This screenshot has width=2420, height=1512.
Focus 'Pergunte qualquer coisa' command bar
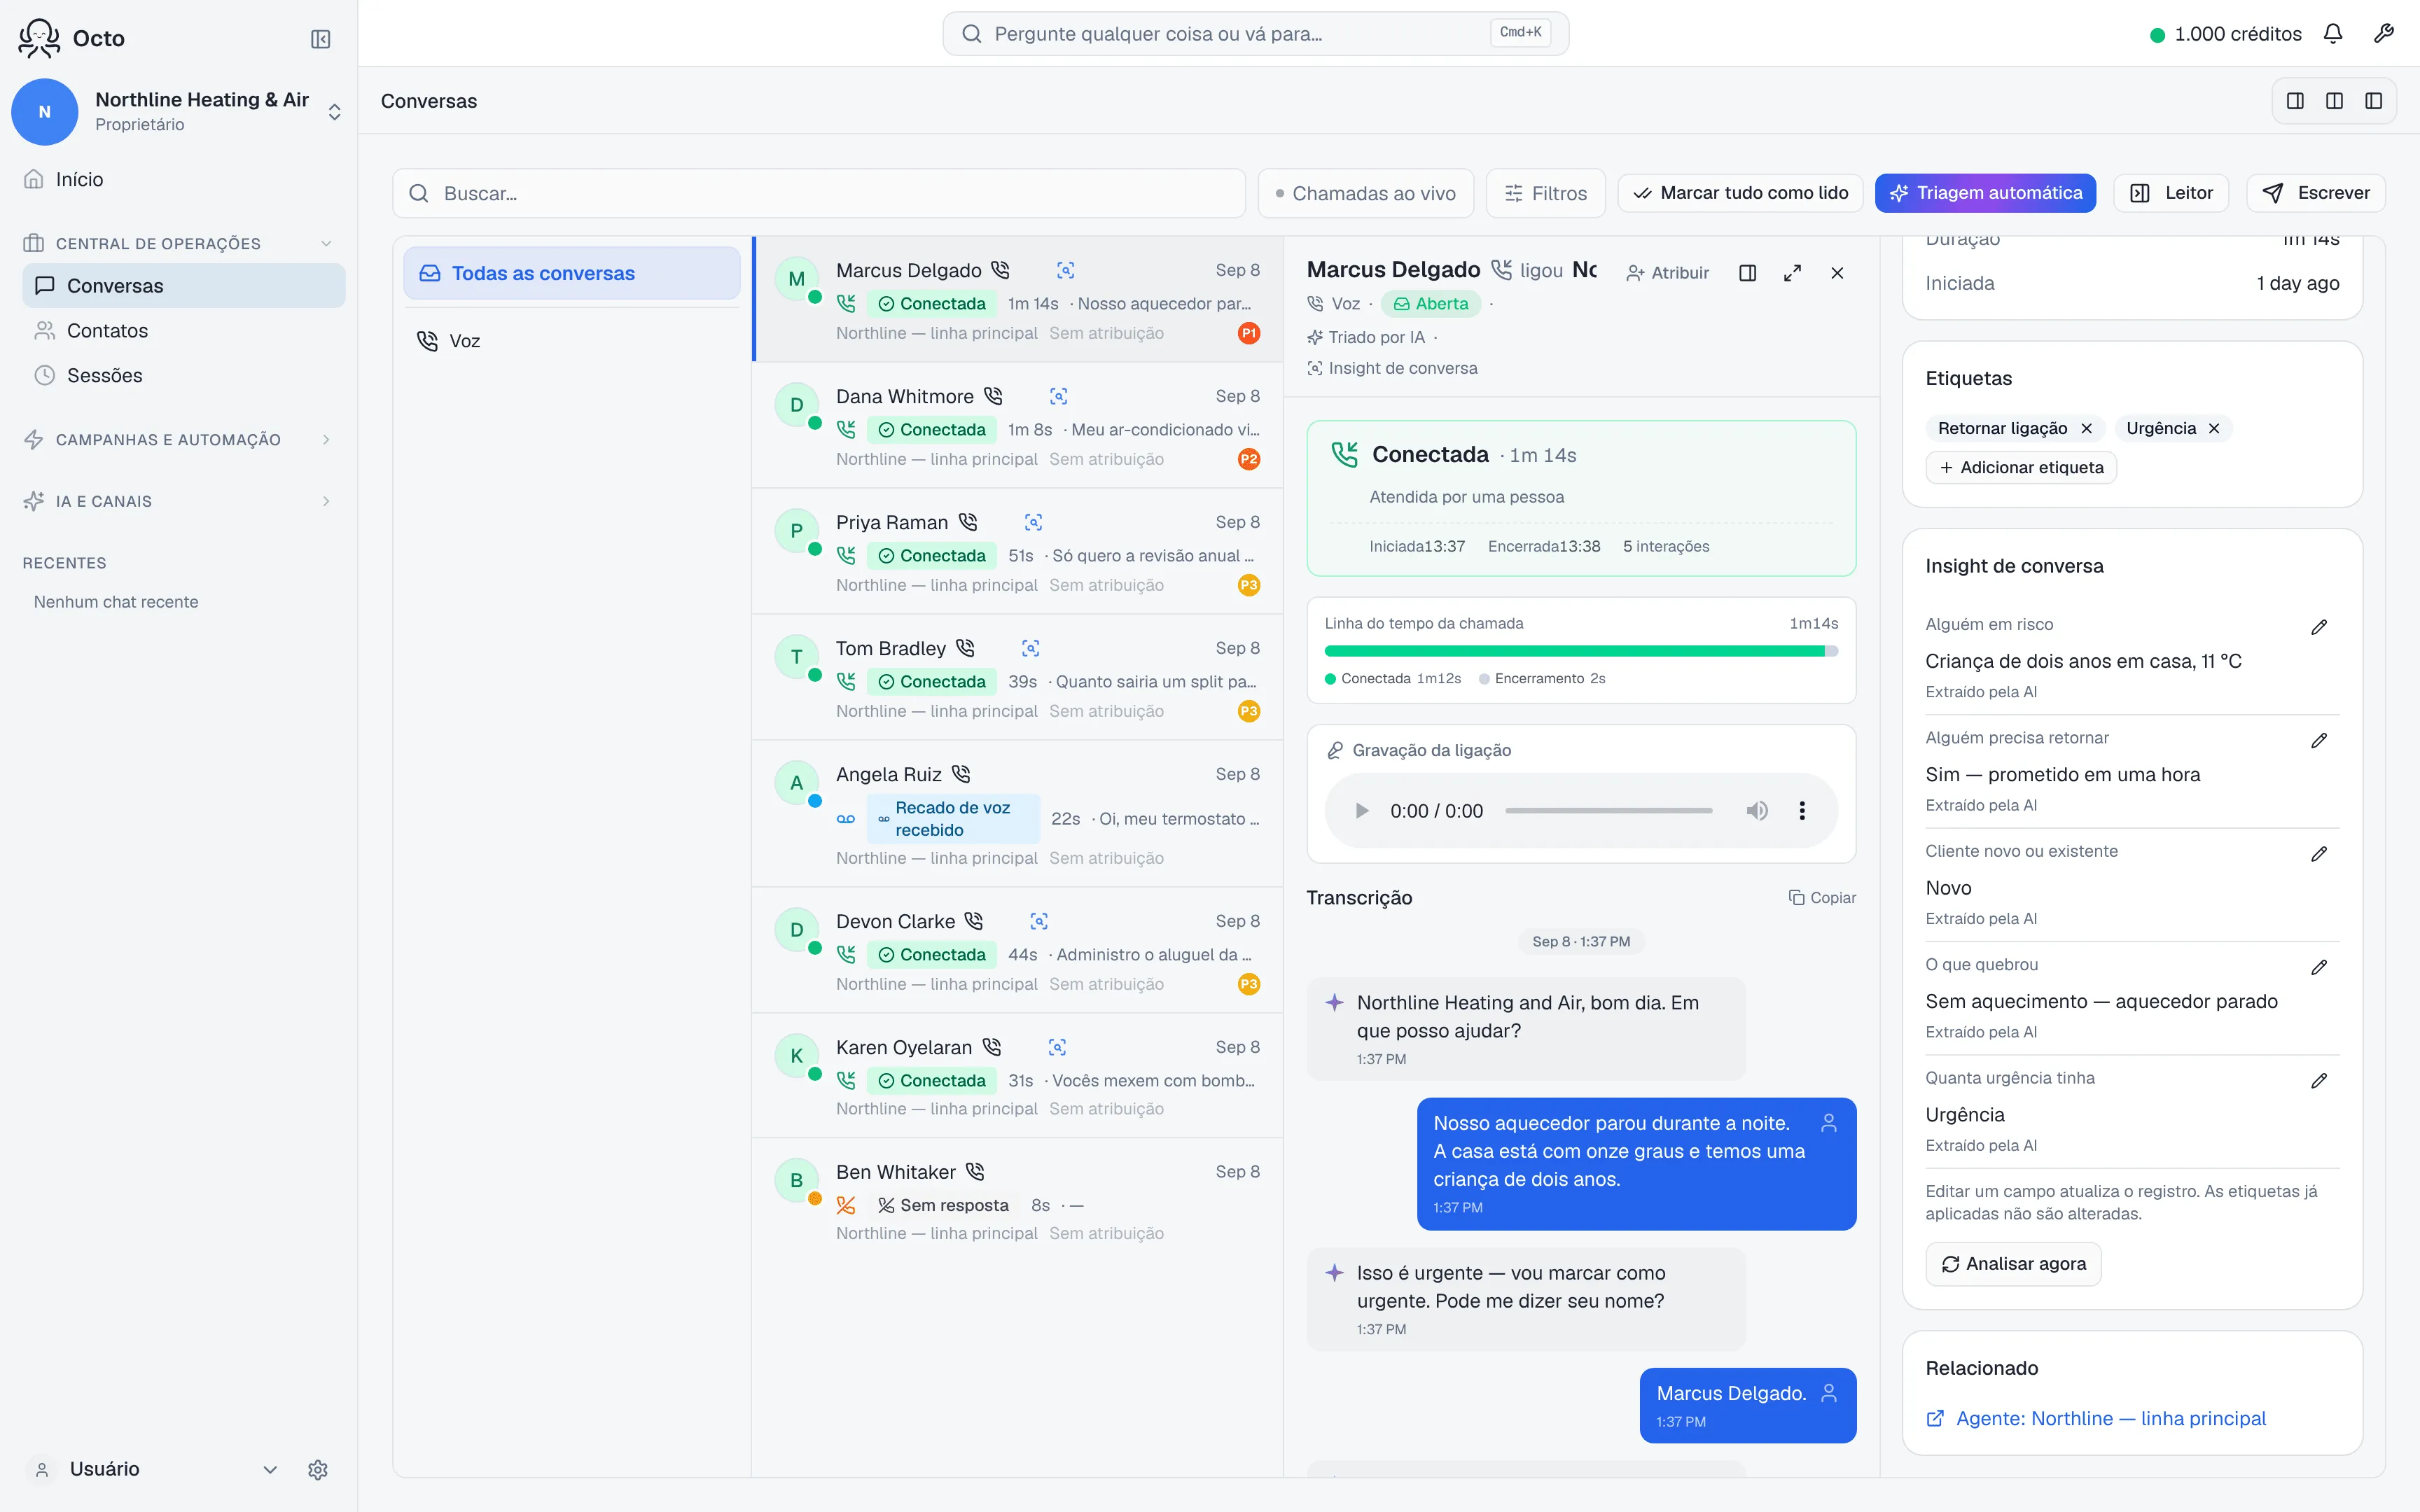(x=1255, y=34)
